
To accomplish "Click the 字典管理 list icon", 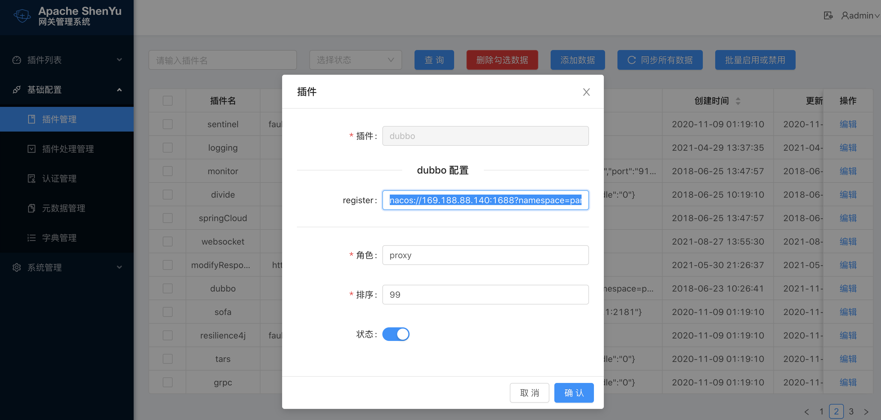I will point(32,238).
